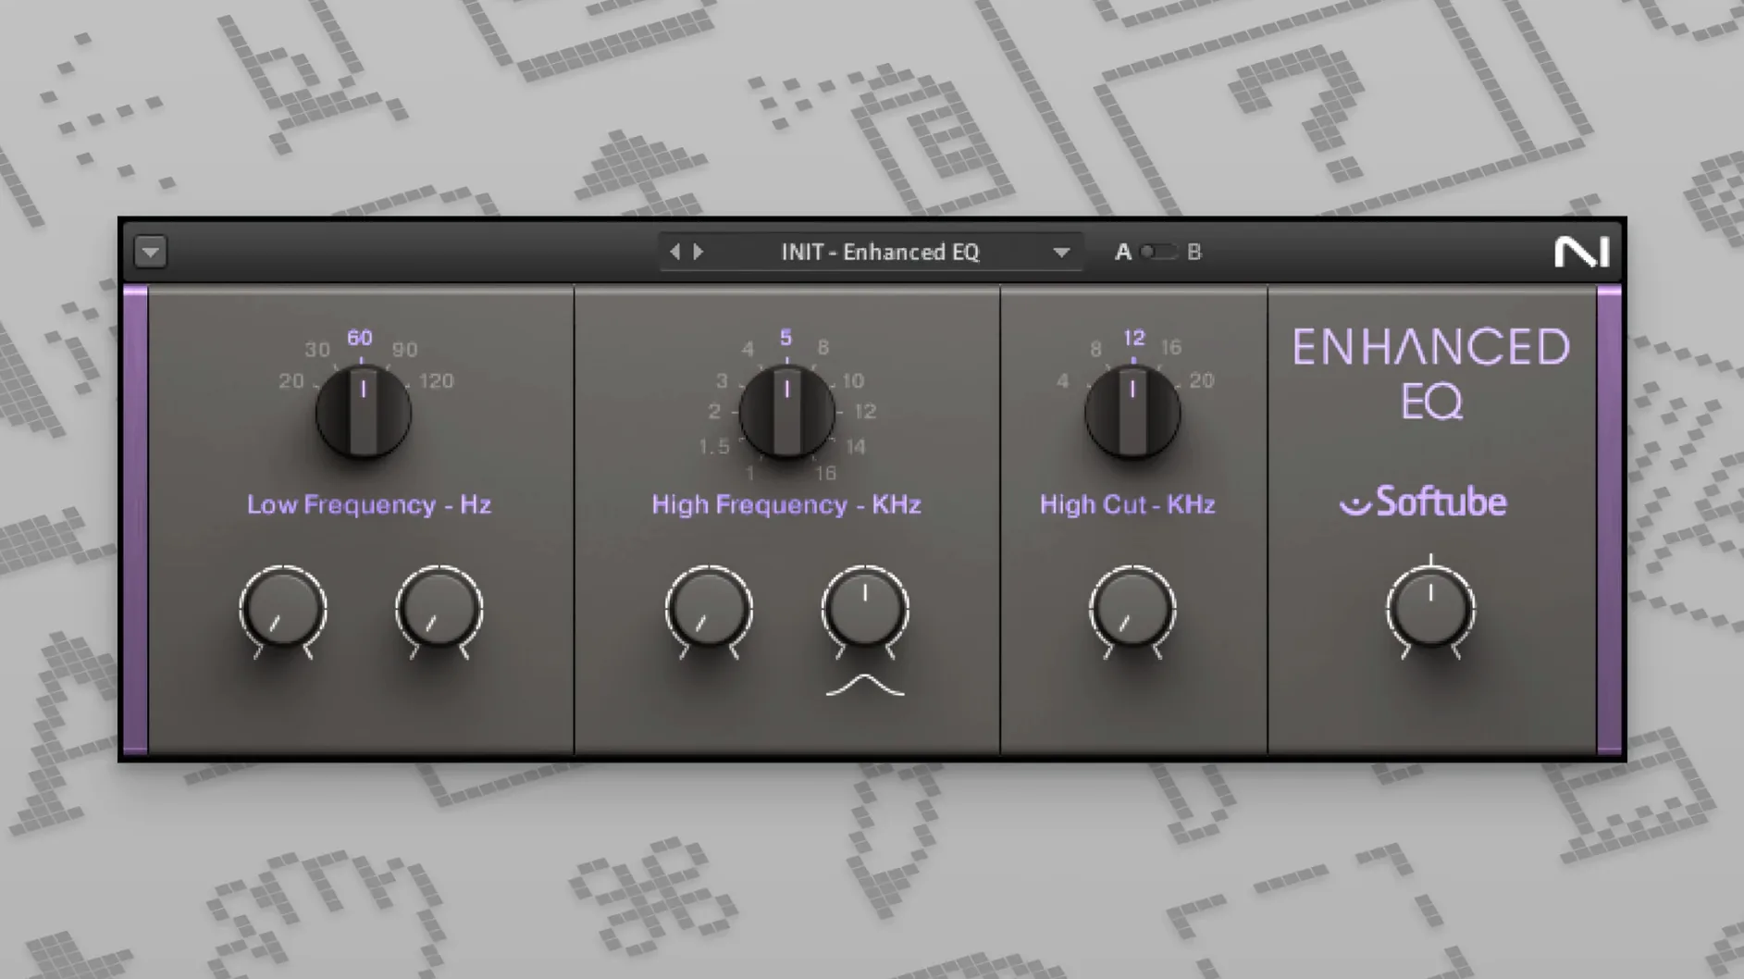This screenshot has width=1744, height=979.
Task: Open the plugin menu arrow in the header
Action: click(150, 252)
